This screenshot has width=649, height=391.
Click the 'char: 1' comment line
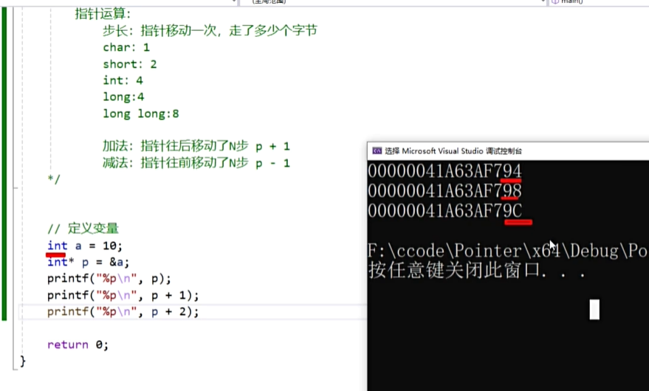point(126,47)
